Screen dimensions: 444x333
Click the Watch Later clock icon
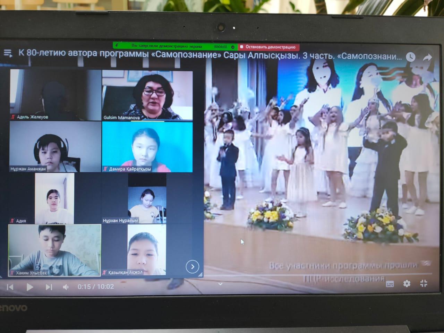410,57
